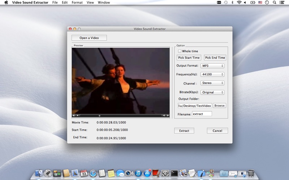
Task: Click the clock icon in the menu bar
Action: coord(267,3)
